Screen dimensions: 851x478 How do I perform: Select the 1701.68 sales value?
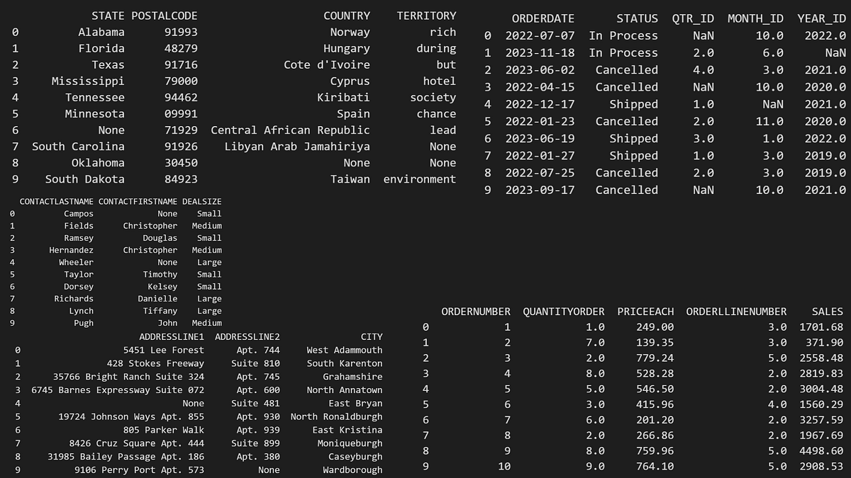pyautogui.click(x=823, y=327)
